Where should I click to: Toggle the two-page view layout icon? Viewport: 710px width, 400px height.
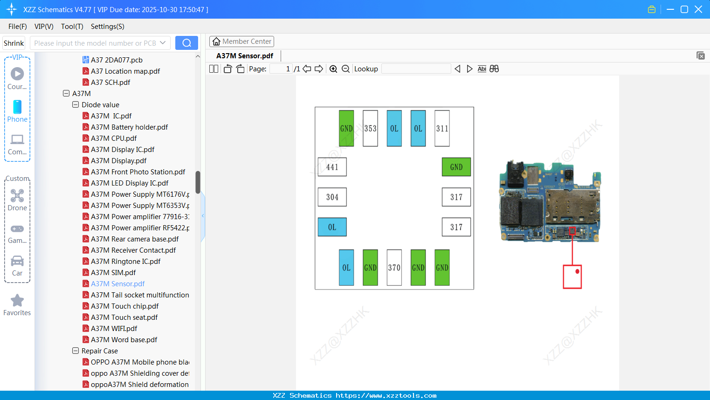(x=214, y=69)
